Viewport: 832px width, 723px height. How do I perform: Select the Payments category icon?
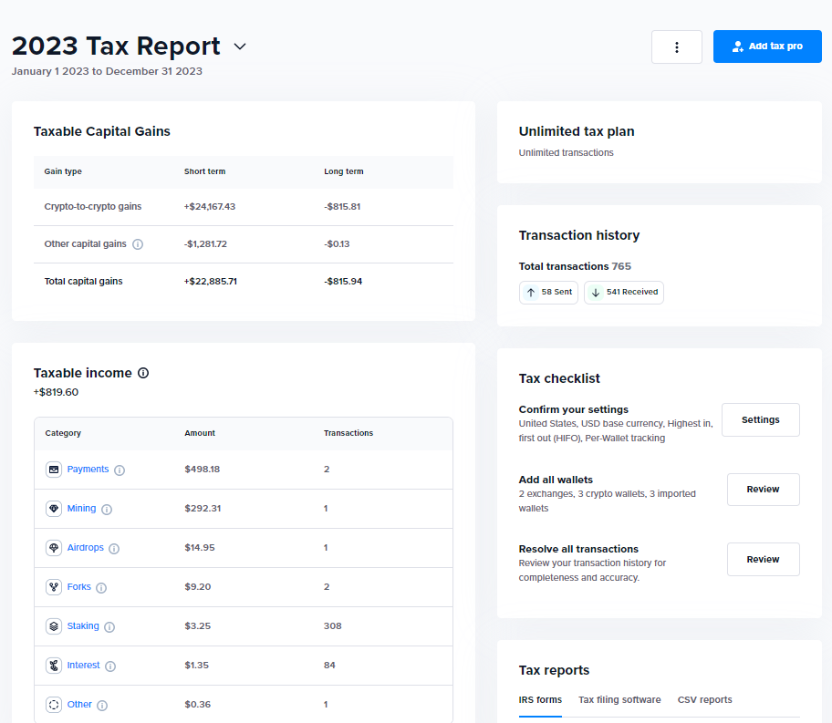pyautogui.click(x=53, y=469)
